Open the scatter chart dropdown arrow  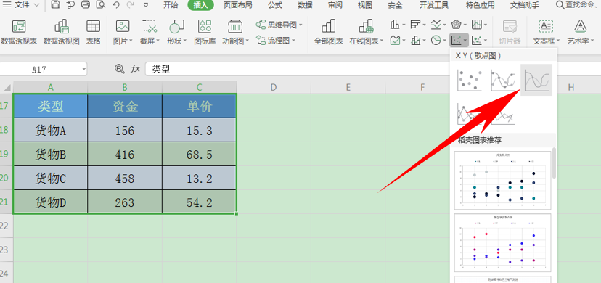(465, 40)
